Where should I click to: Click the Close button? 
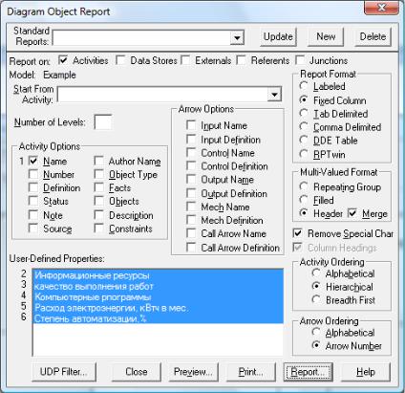pos(136,372)
